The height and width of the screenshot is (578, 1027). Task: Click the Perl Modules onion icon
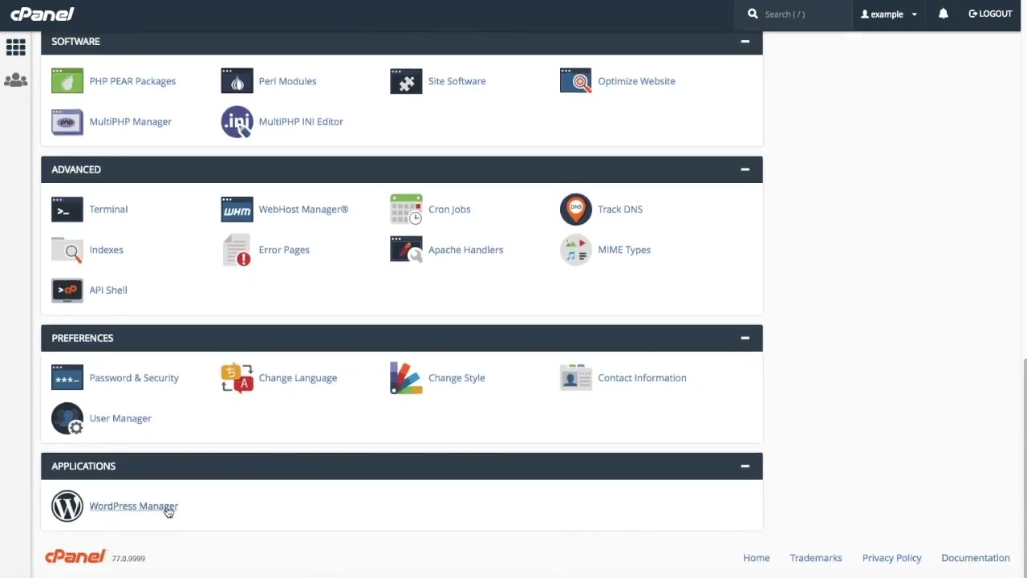coord(237,81)
